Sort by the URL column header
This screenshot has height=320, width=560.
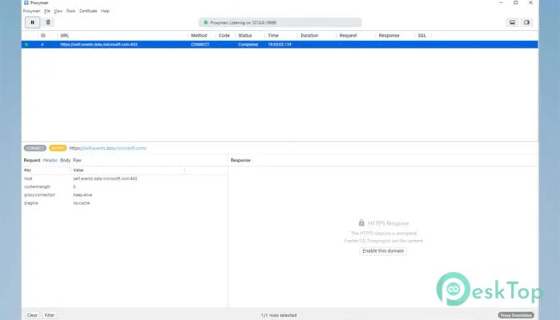coord(65,35)
